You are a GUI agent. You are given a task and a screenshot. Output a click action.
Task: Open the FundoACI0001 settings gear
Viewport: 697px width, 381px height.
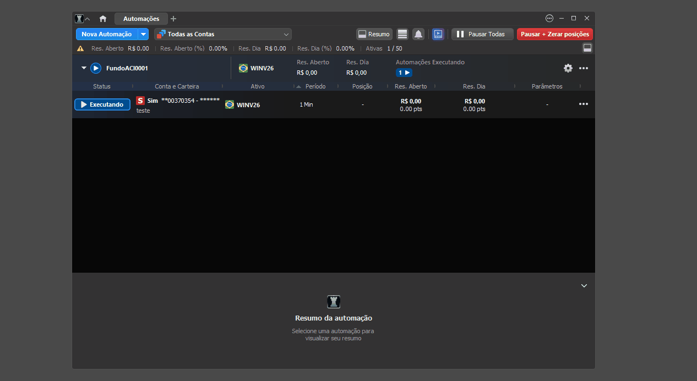tap(568, 68)
